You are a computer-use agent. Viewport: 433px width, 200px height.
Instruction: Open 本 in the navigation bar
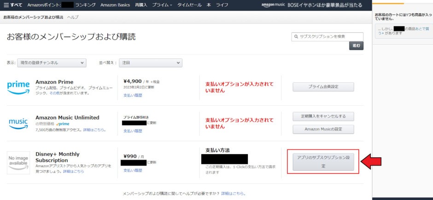(209, 5)
